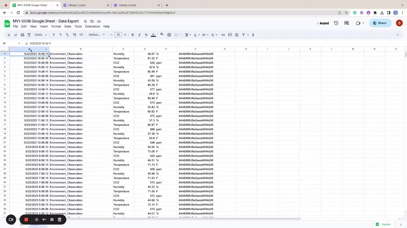
Task: Open the Google account avatar
Action: [399, 23]
